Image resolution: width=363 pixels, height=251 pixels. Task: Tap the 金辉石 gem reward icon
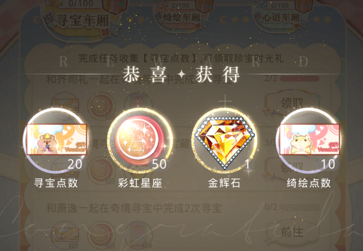(x=224, y=140)
